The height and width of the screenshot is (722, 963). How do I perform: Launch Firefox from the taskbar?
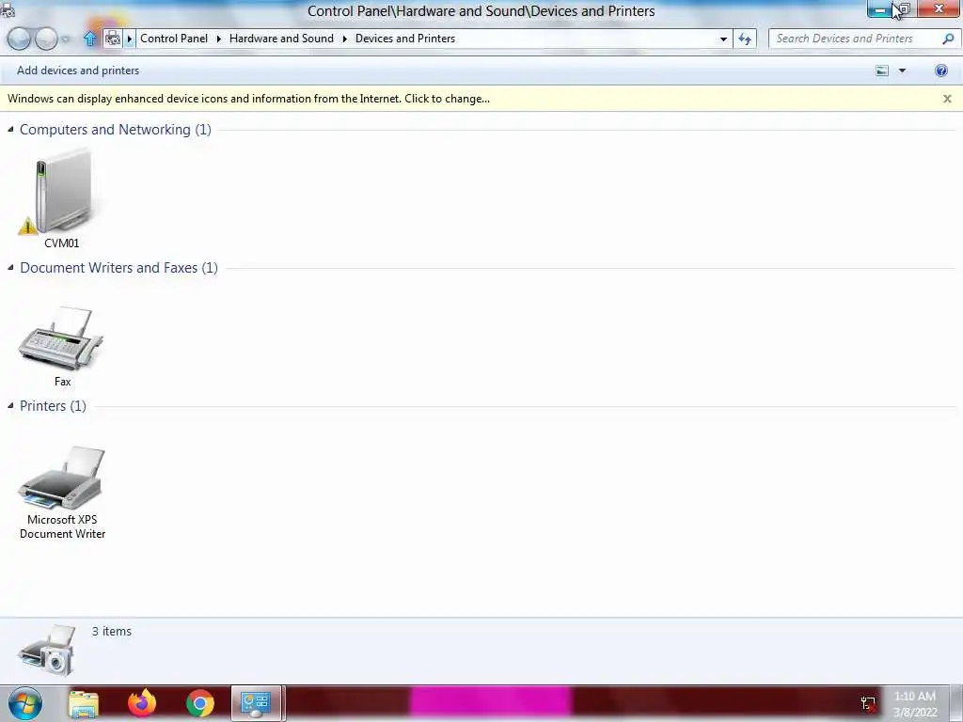pyautogui.click(x=142, y=703)
